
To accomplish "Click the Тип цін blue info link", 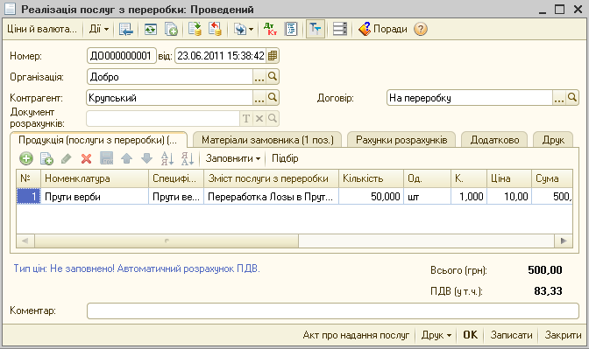I will 137,269.
